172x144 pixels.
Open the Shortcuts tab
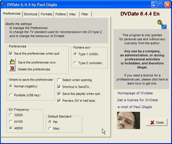pos(30,14)
